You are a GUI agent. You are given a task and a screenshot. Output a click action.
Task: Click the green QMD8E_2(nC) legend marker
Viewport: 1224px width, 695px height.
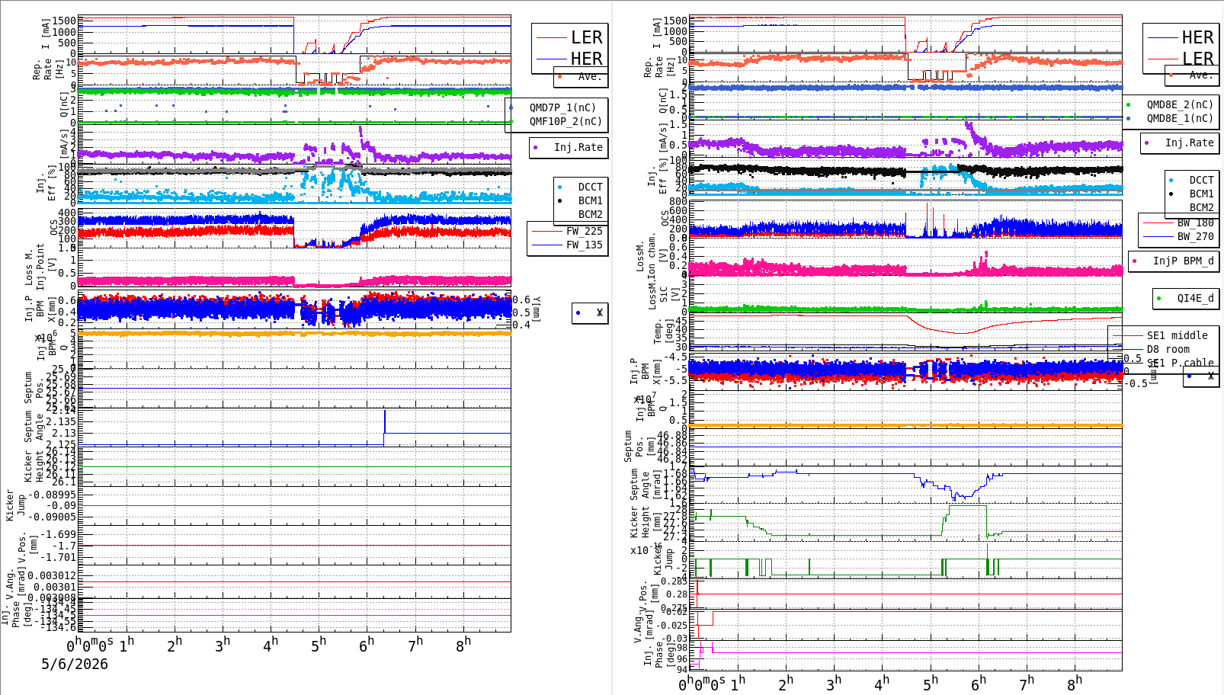click(x=1128, y=104)
